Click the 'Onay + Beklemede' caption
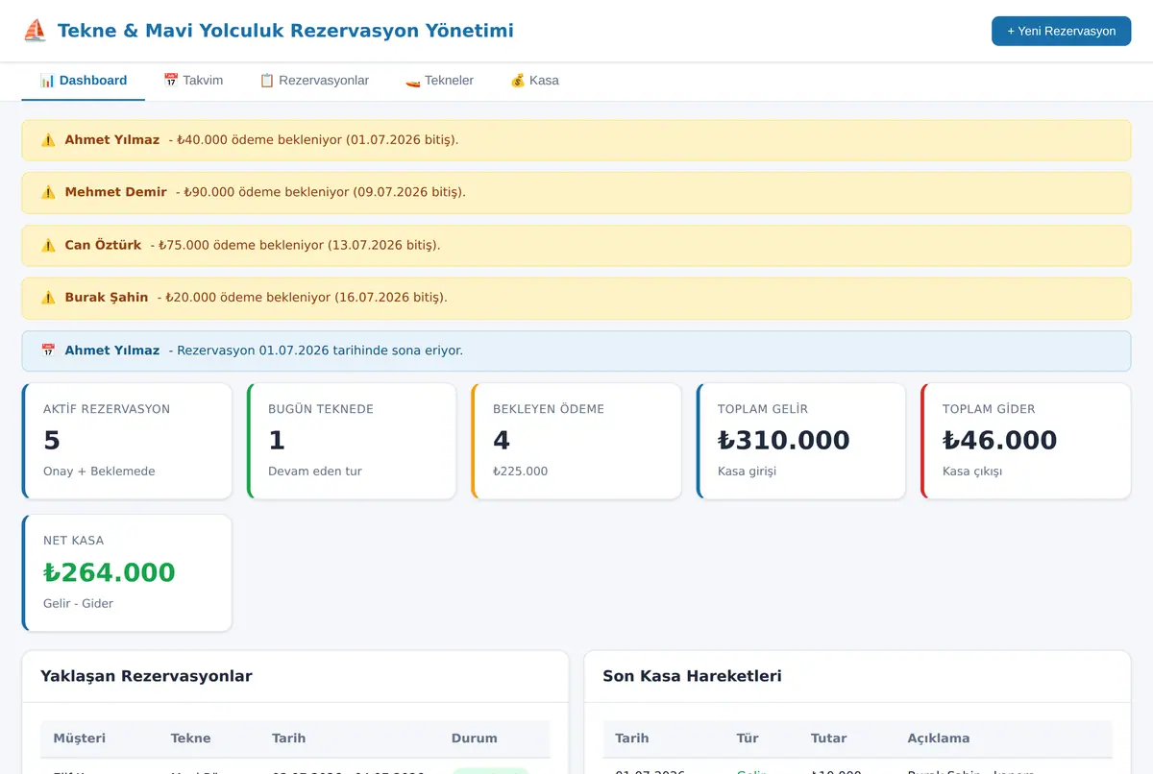The image size is (1153, 774). tap(99, 472)
